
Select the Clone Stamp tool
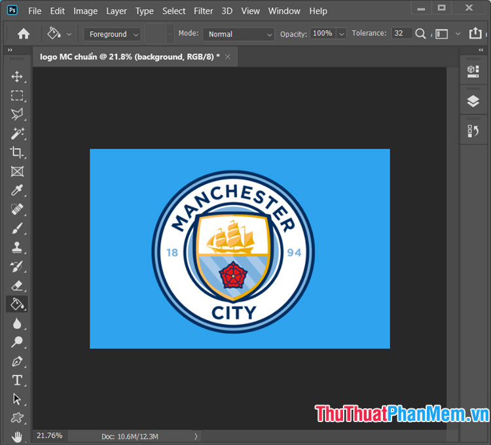tap(17, 247)
